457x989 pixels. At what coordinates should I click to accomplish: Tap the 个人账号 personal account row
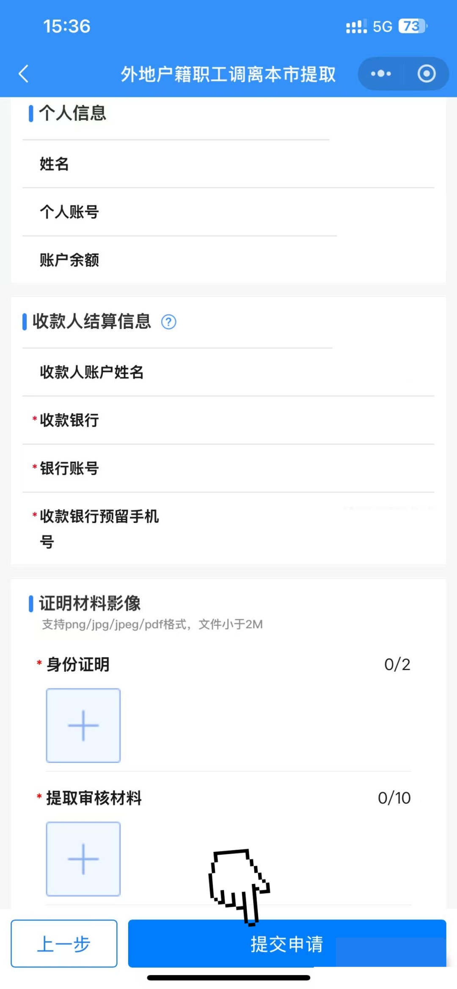(x=228, y=212)
